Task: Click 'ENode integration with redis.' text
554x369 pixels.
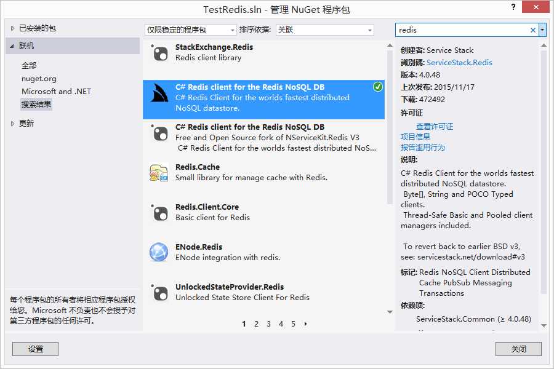Action: tap(228, 257)
